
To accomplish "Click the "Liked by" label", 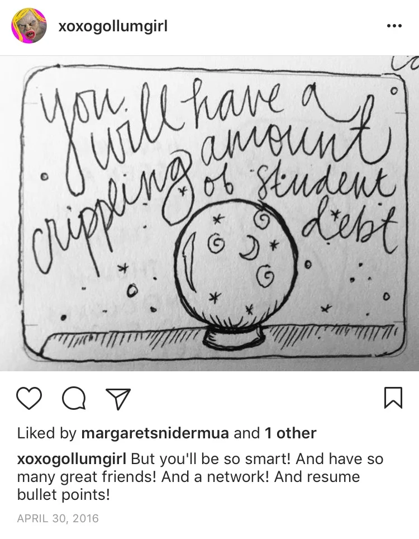I will pyautogui.click(x=47, y=433).
